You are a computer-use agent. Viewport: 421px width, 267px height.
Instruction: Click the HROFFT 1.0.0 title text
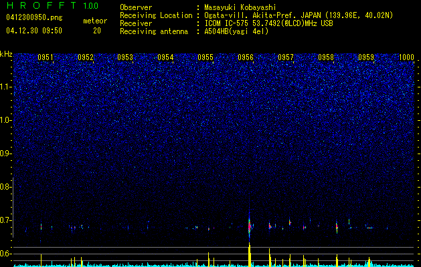[52, 5]
